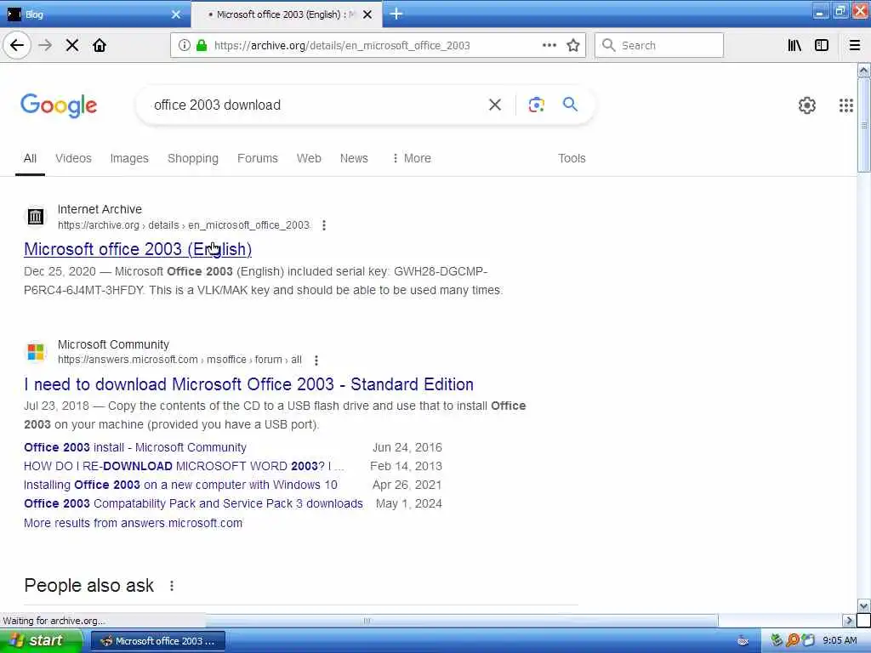
Task: Click the vertical scrollbar down arrow
Action: coord(864,605)
